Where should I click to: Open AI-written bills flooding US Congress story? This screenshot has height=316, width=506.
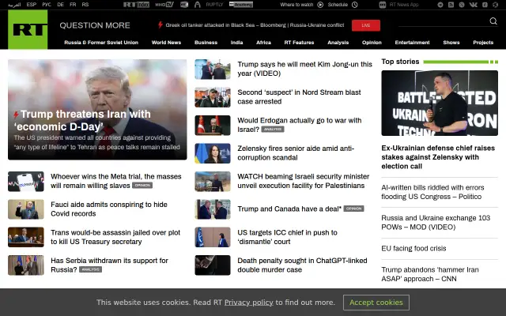click(432, 192)
